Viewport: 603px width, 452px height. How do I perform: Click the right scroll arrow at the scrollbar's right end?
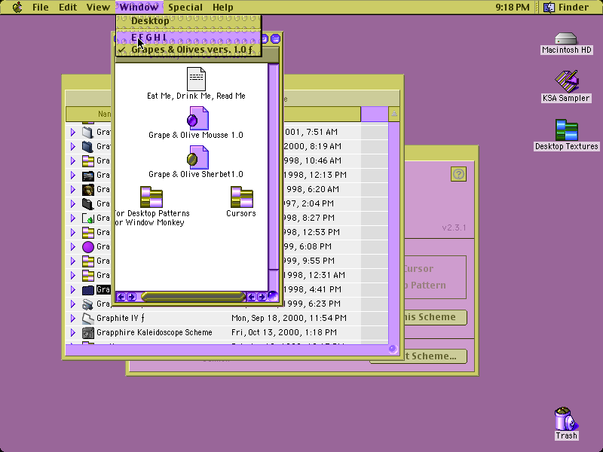[x=262, y=296]
